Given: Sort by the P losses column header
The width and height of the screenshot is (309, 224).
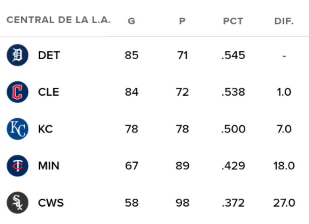Looking at the screenshot, I should click(x=182, y=21).
